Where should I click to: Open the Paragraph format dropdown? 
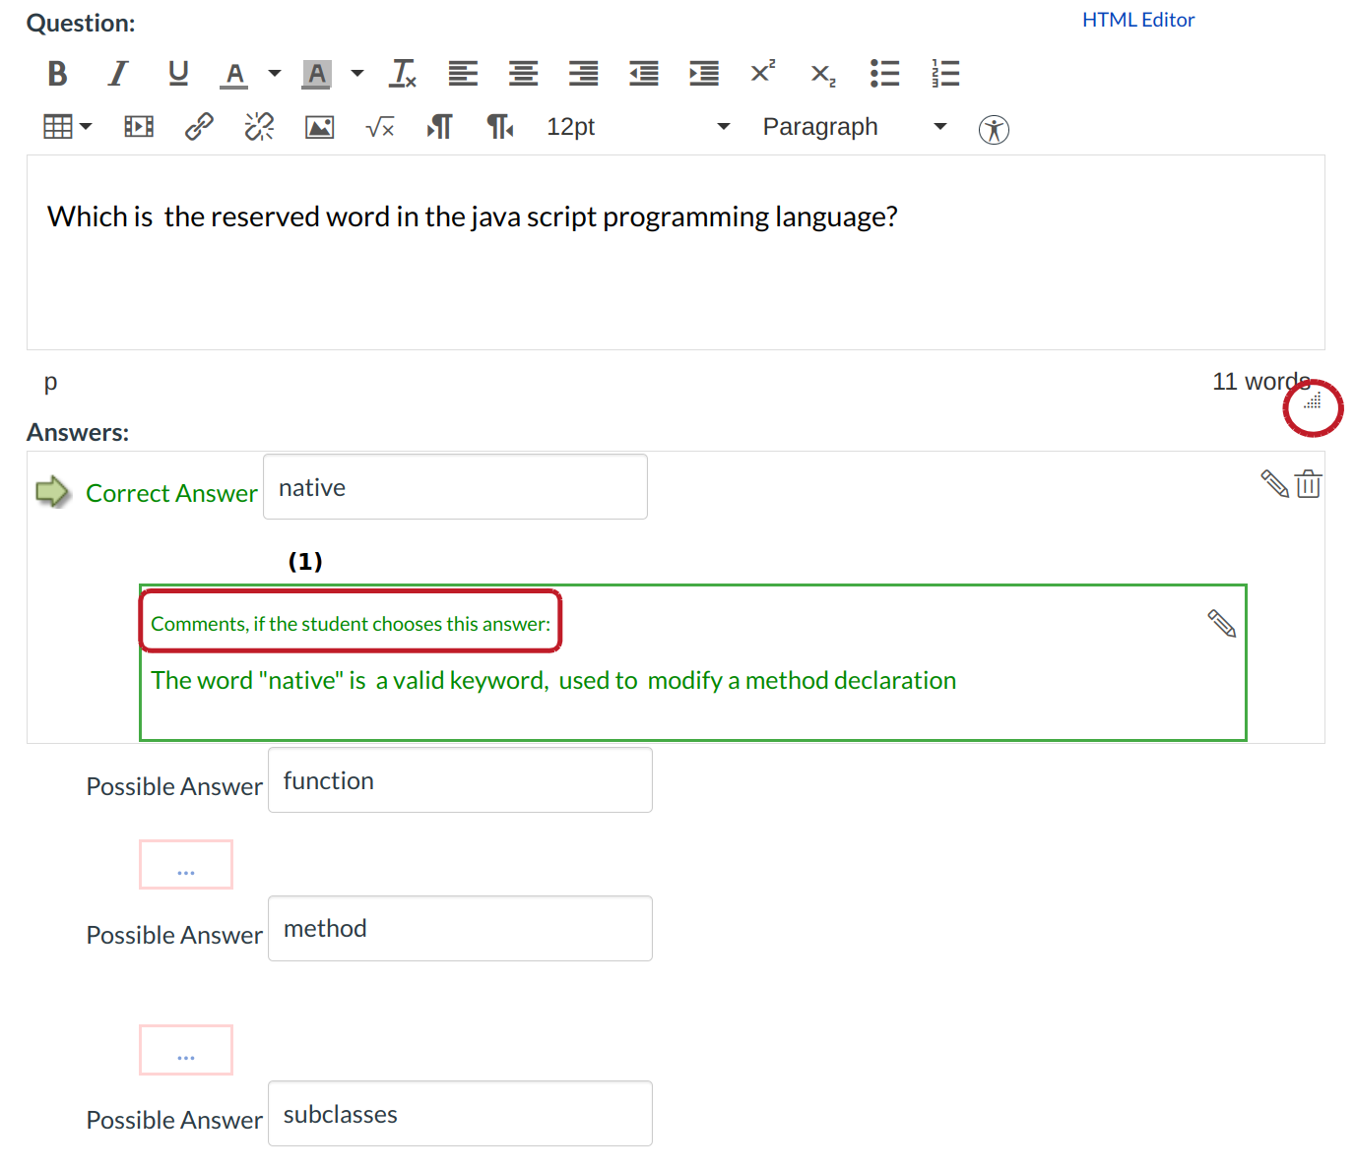coord(939,127)
